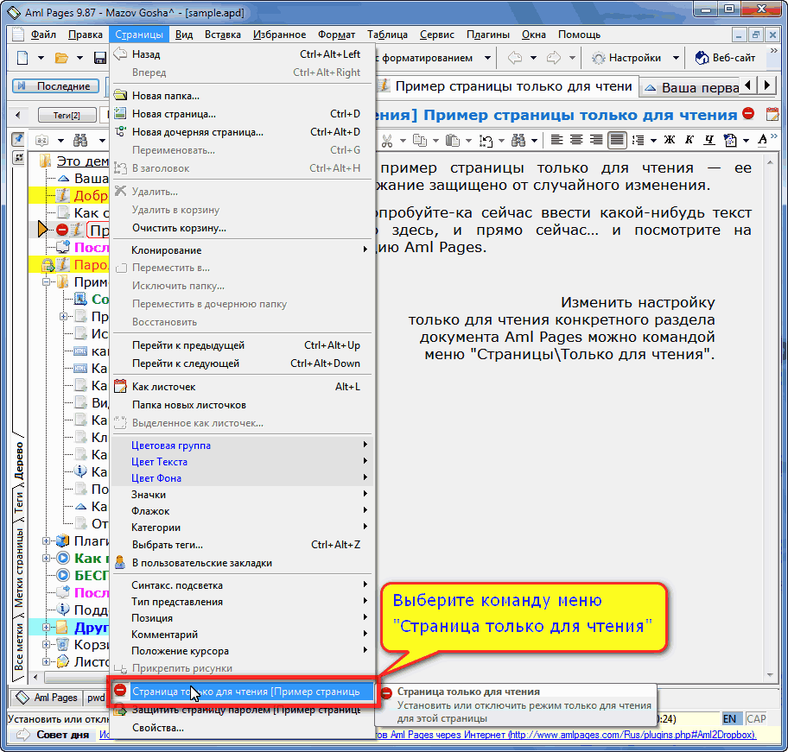788x752 pixels.
Task: Choose Новая дочерняя страница... menu item
Action: (242, 132)
